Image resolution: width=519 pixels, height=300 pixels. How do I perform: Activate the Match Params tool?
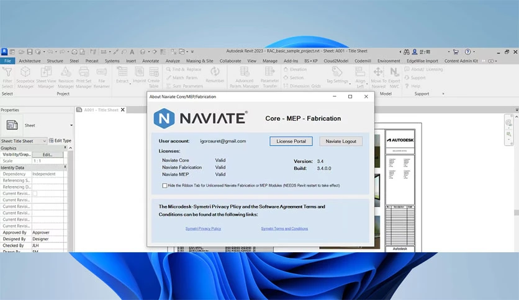click(182, 77)
